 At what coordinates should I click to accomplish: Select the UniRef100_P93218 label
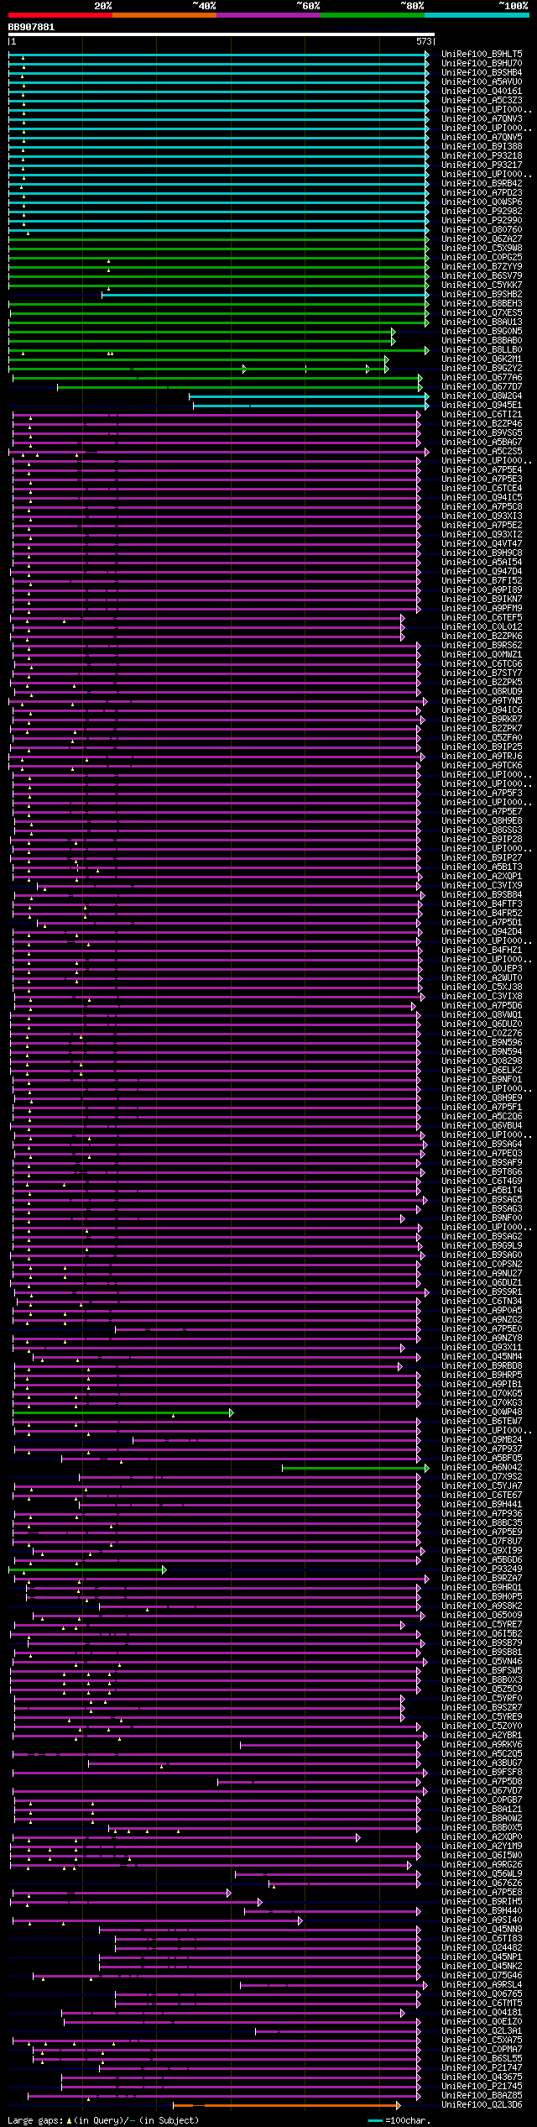[482, 156]
